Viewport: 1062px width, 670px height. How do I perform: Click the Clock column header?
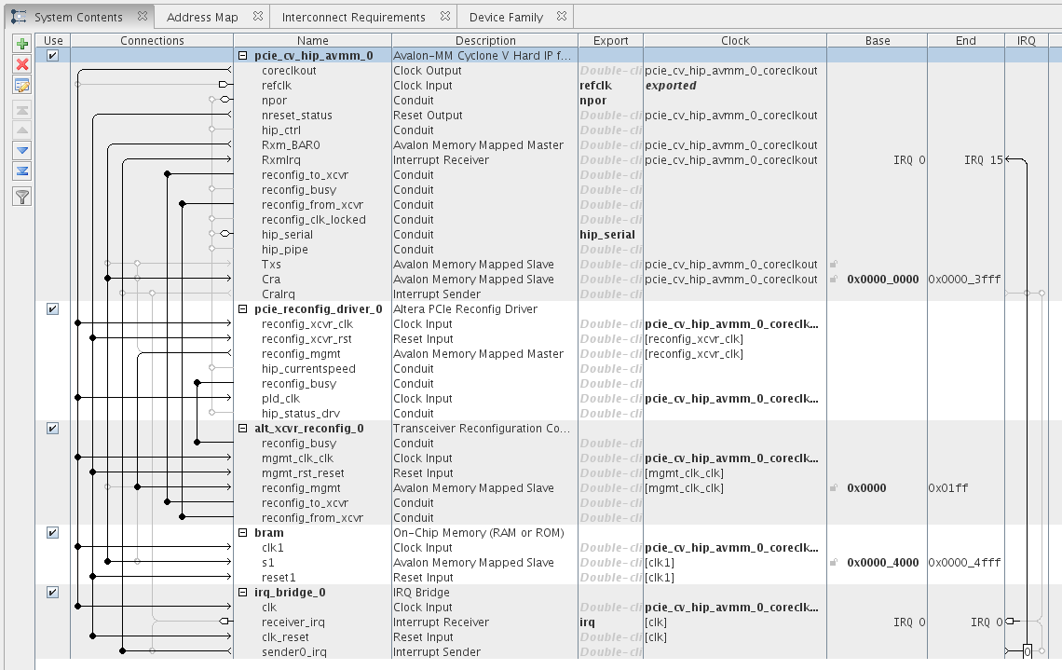pyautogui.click(x=734, y=41)
